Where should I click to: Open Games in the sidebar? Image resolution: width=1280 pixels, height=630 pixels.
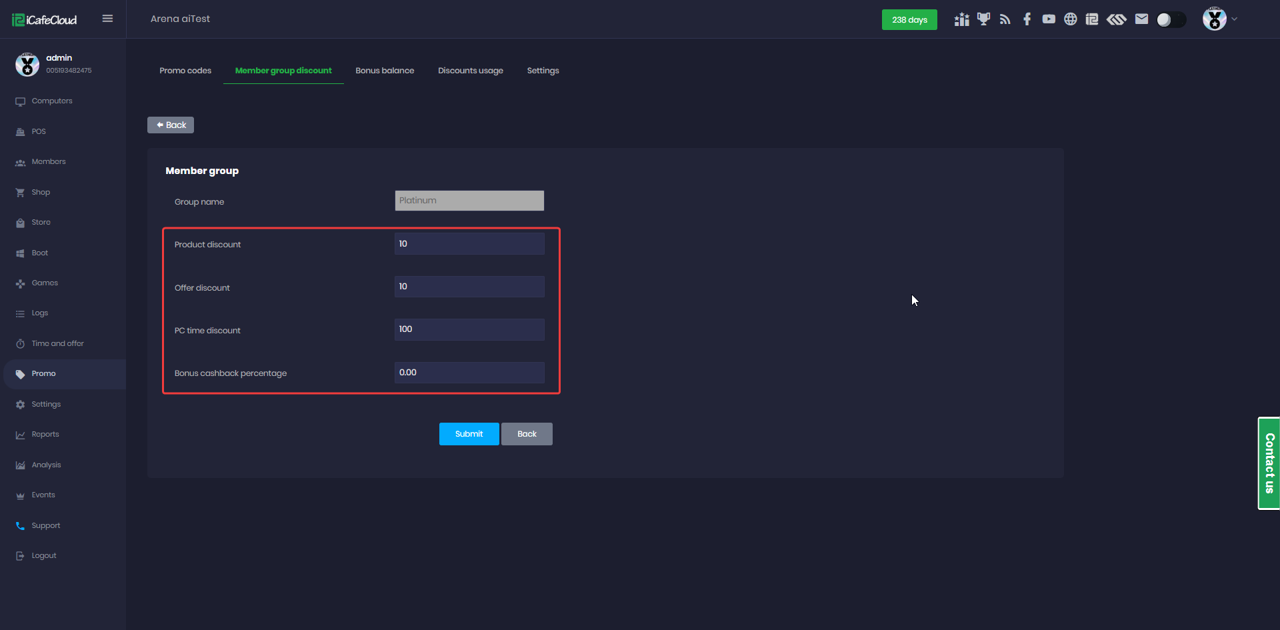pyautogui.click(x=45, y=283)
